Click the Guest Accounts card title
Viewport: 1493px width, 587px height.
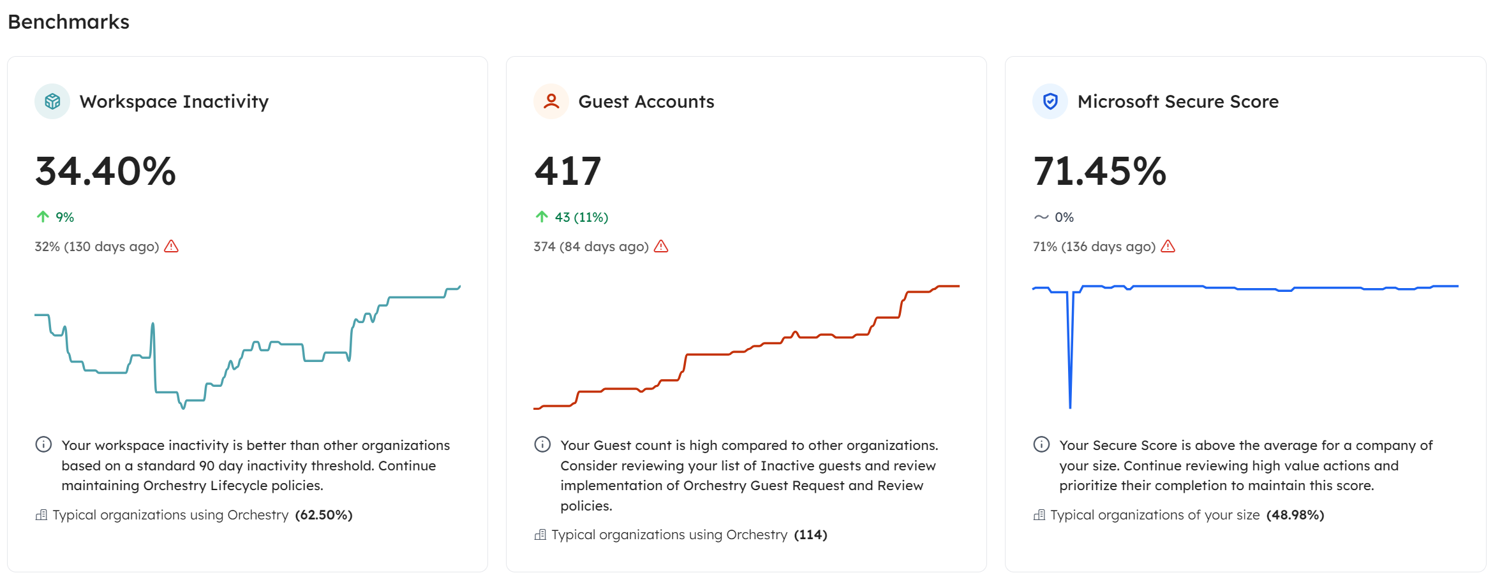click(646, 101)
